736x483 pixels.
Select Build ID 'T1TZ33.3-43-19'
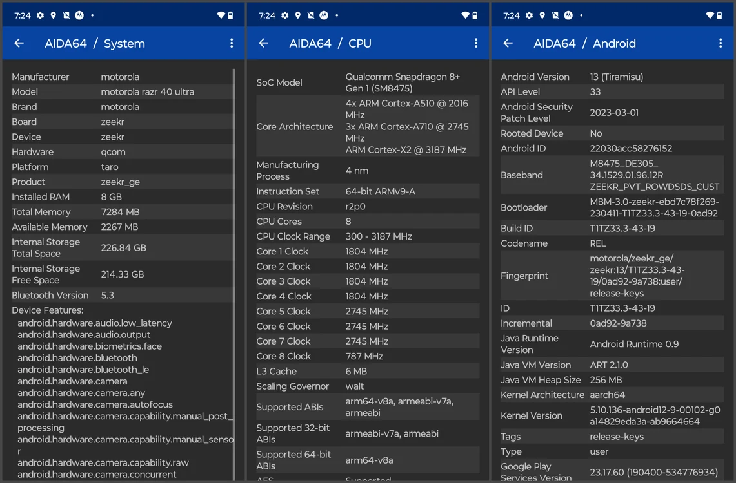pyautogui.click(x=612, y=228)
